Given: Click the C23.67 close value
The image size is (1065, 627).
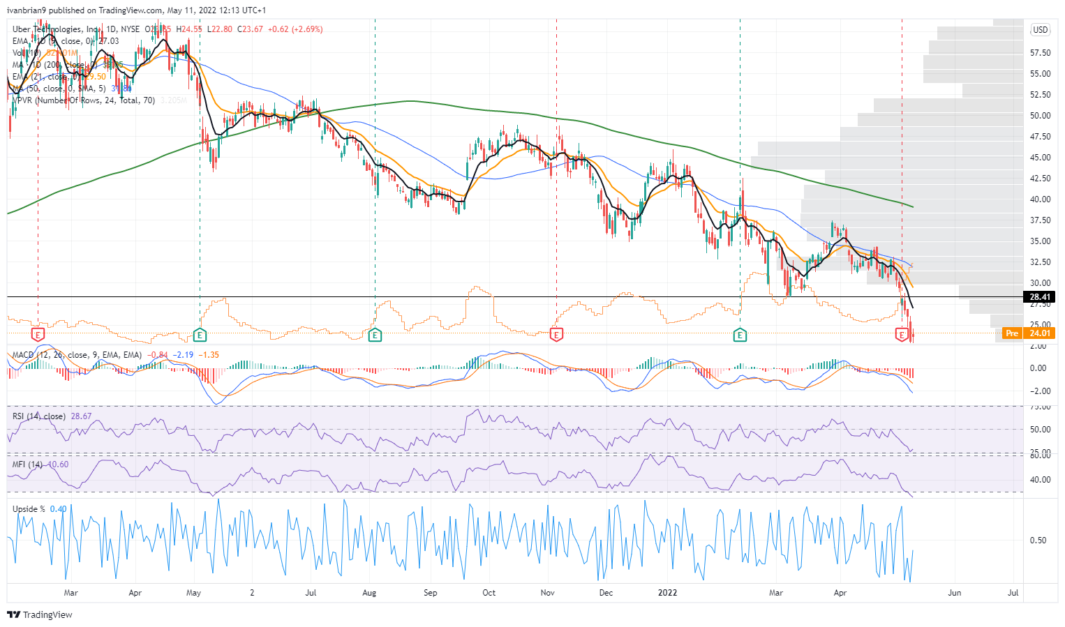Looking at the screenshot, I should (251, 29).
